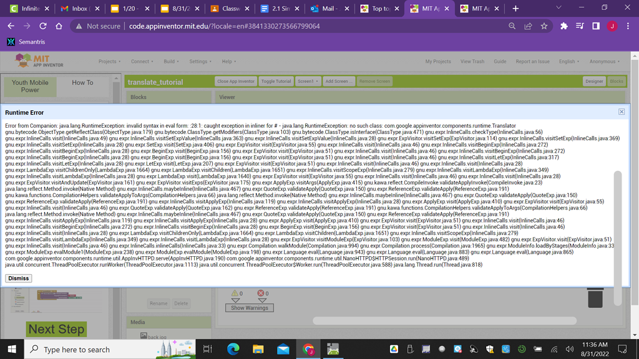Viewport: 639px width, 359px height.
Task: Bookmark the page with the star icon
Action: tap(544, 27)
